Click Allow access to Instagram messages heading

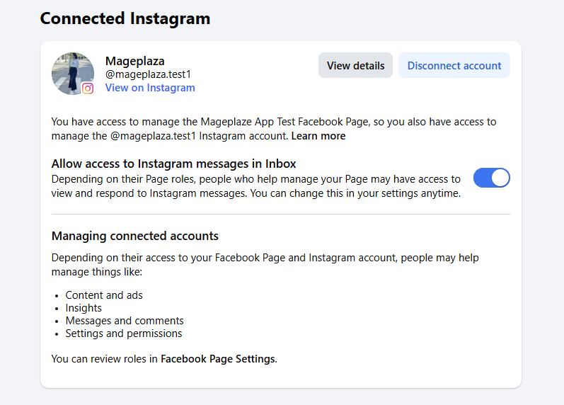click(173, 164)
